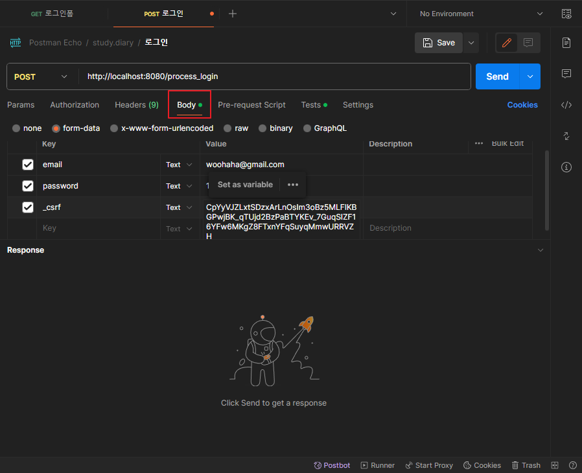Select the form-data radio button
Image resolution: width=582 pixels, height=473 pixels.
[x=56, y=128]
